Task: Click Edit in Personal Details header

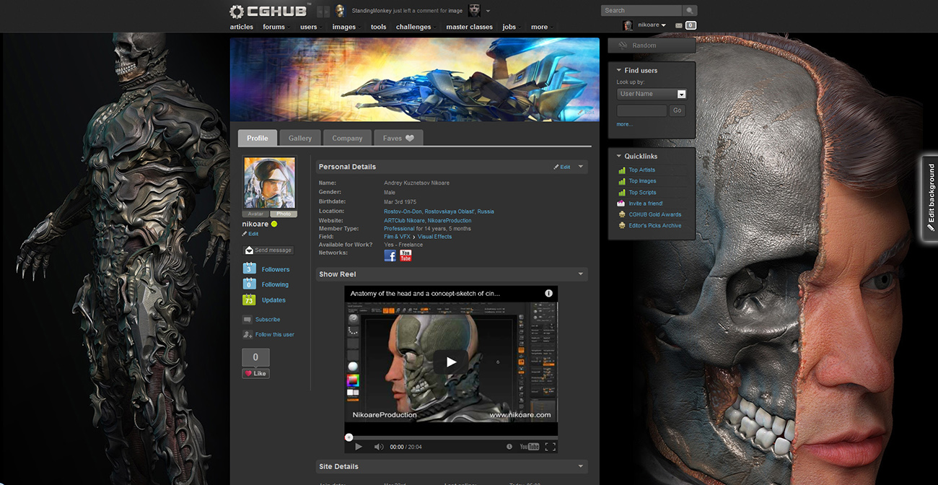Action: coord(562,167)
